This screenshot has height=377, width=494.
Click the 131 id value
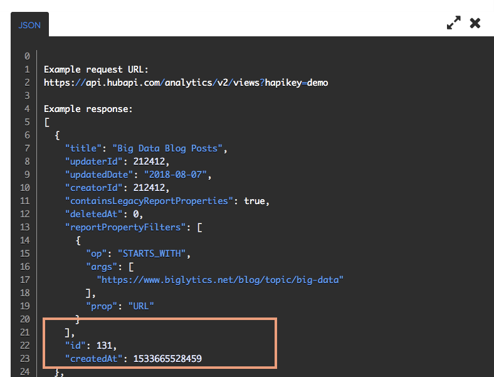point(104,346)
